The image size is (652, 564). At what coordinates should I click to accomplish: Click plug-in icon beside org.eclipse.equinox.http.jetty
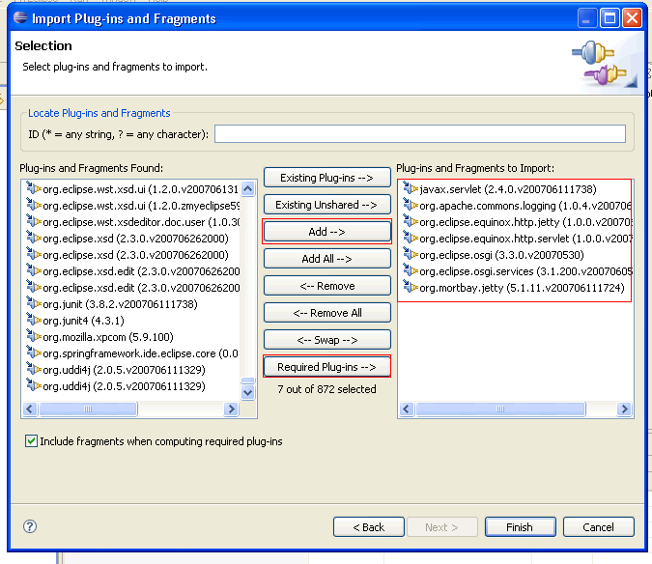pos(410,221)
